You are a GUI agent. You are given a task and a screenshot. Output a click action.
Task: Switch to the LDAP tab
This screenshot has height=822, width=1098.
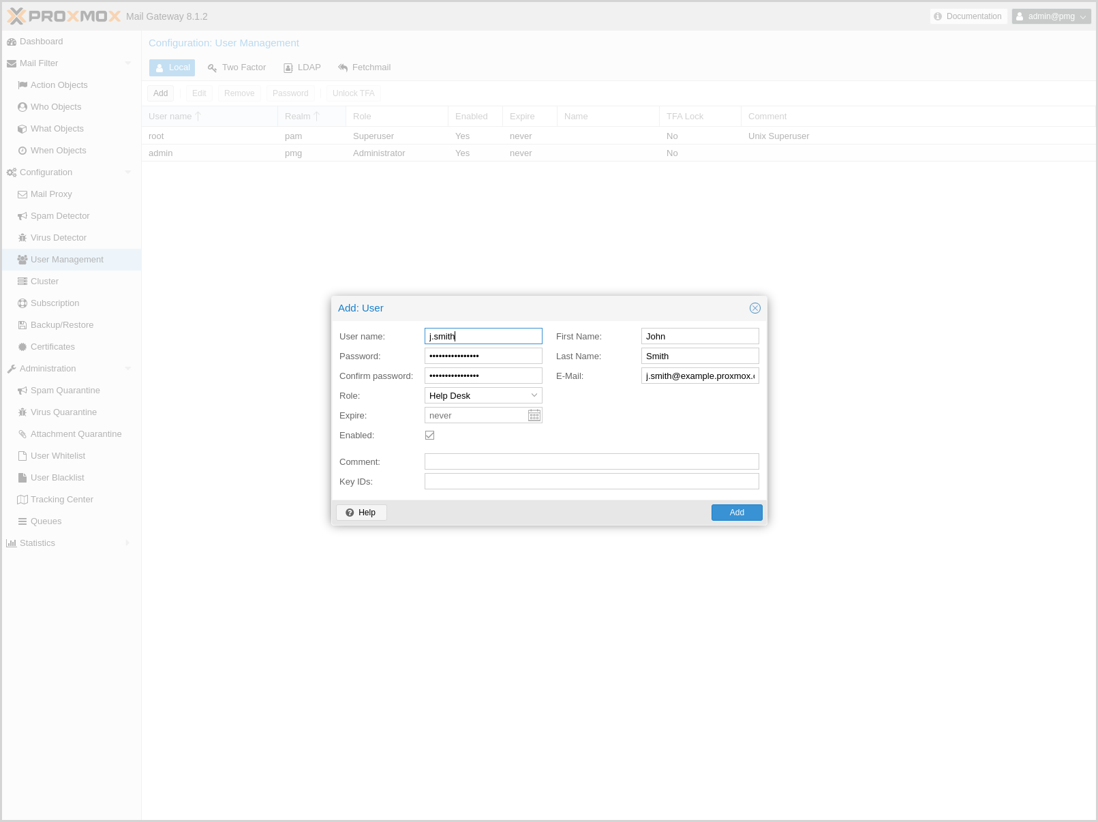[x=303, y=67]
